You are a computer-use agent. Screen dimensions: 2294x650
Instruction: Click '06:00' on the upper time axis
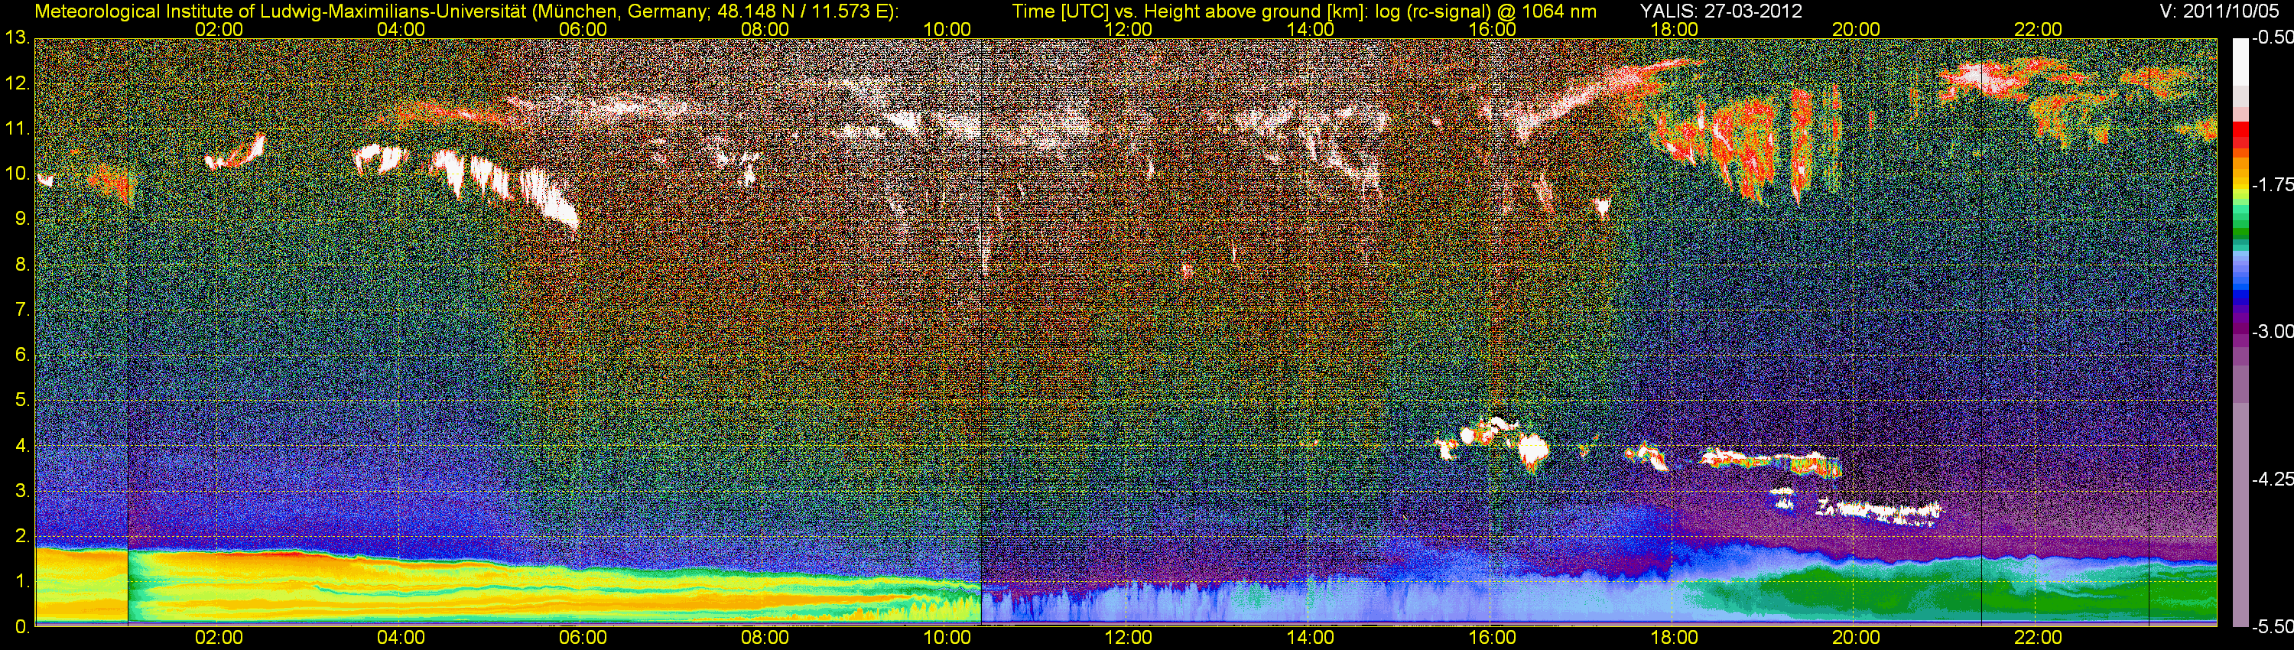tap(583, 29)
